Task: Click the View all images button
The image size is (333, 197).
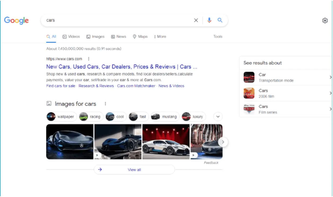Action: [134, 170]
